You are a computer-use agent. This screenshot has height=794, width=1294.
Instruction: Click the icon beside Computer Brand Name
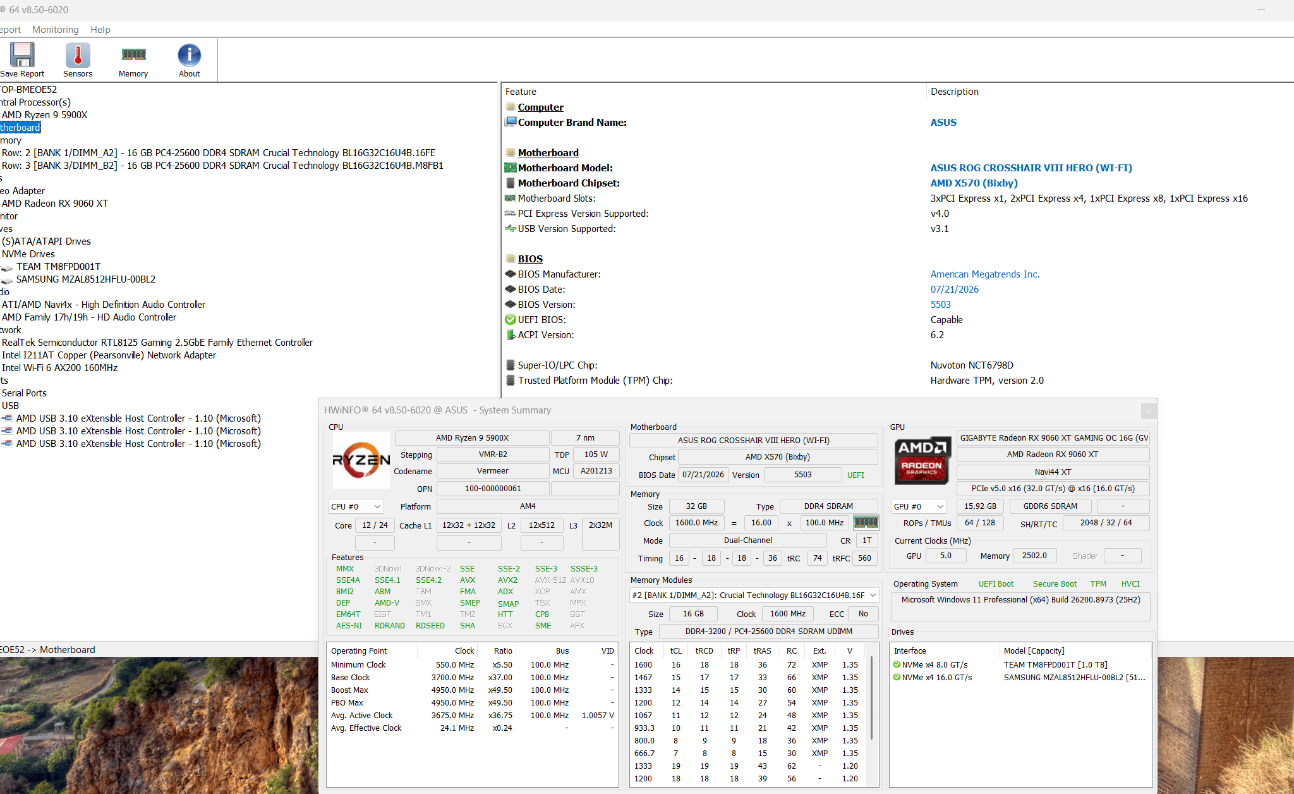(511, 122)
